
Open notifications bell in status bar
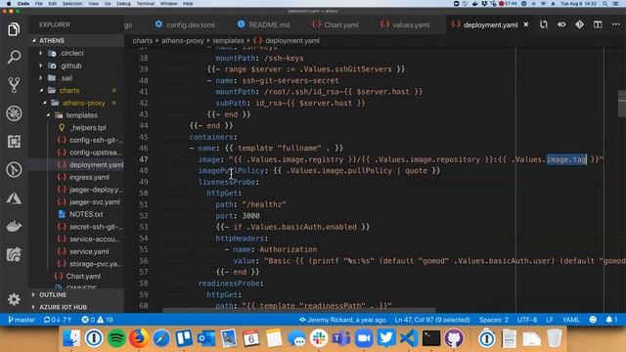(x=611, y=320)
